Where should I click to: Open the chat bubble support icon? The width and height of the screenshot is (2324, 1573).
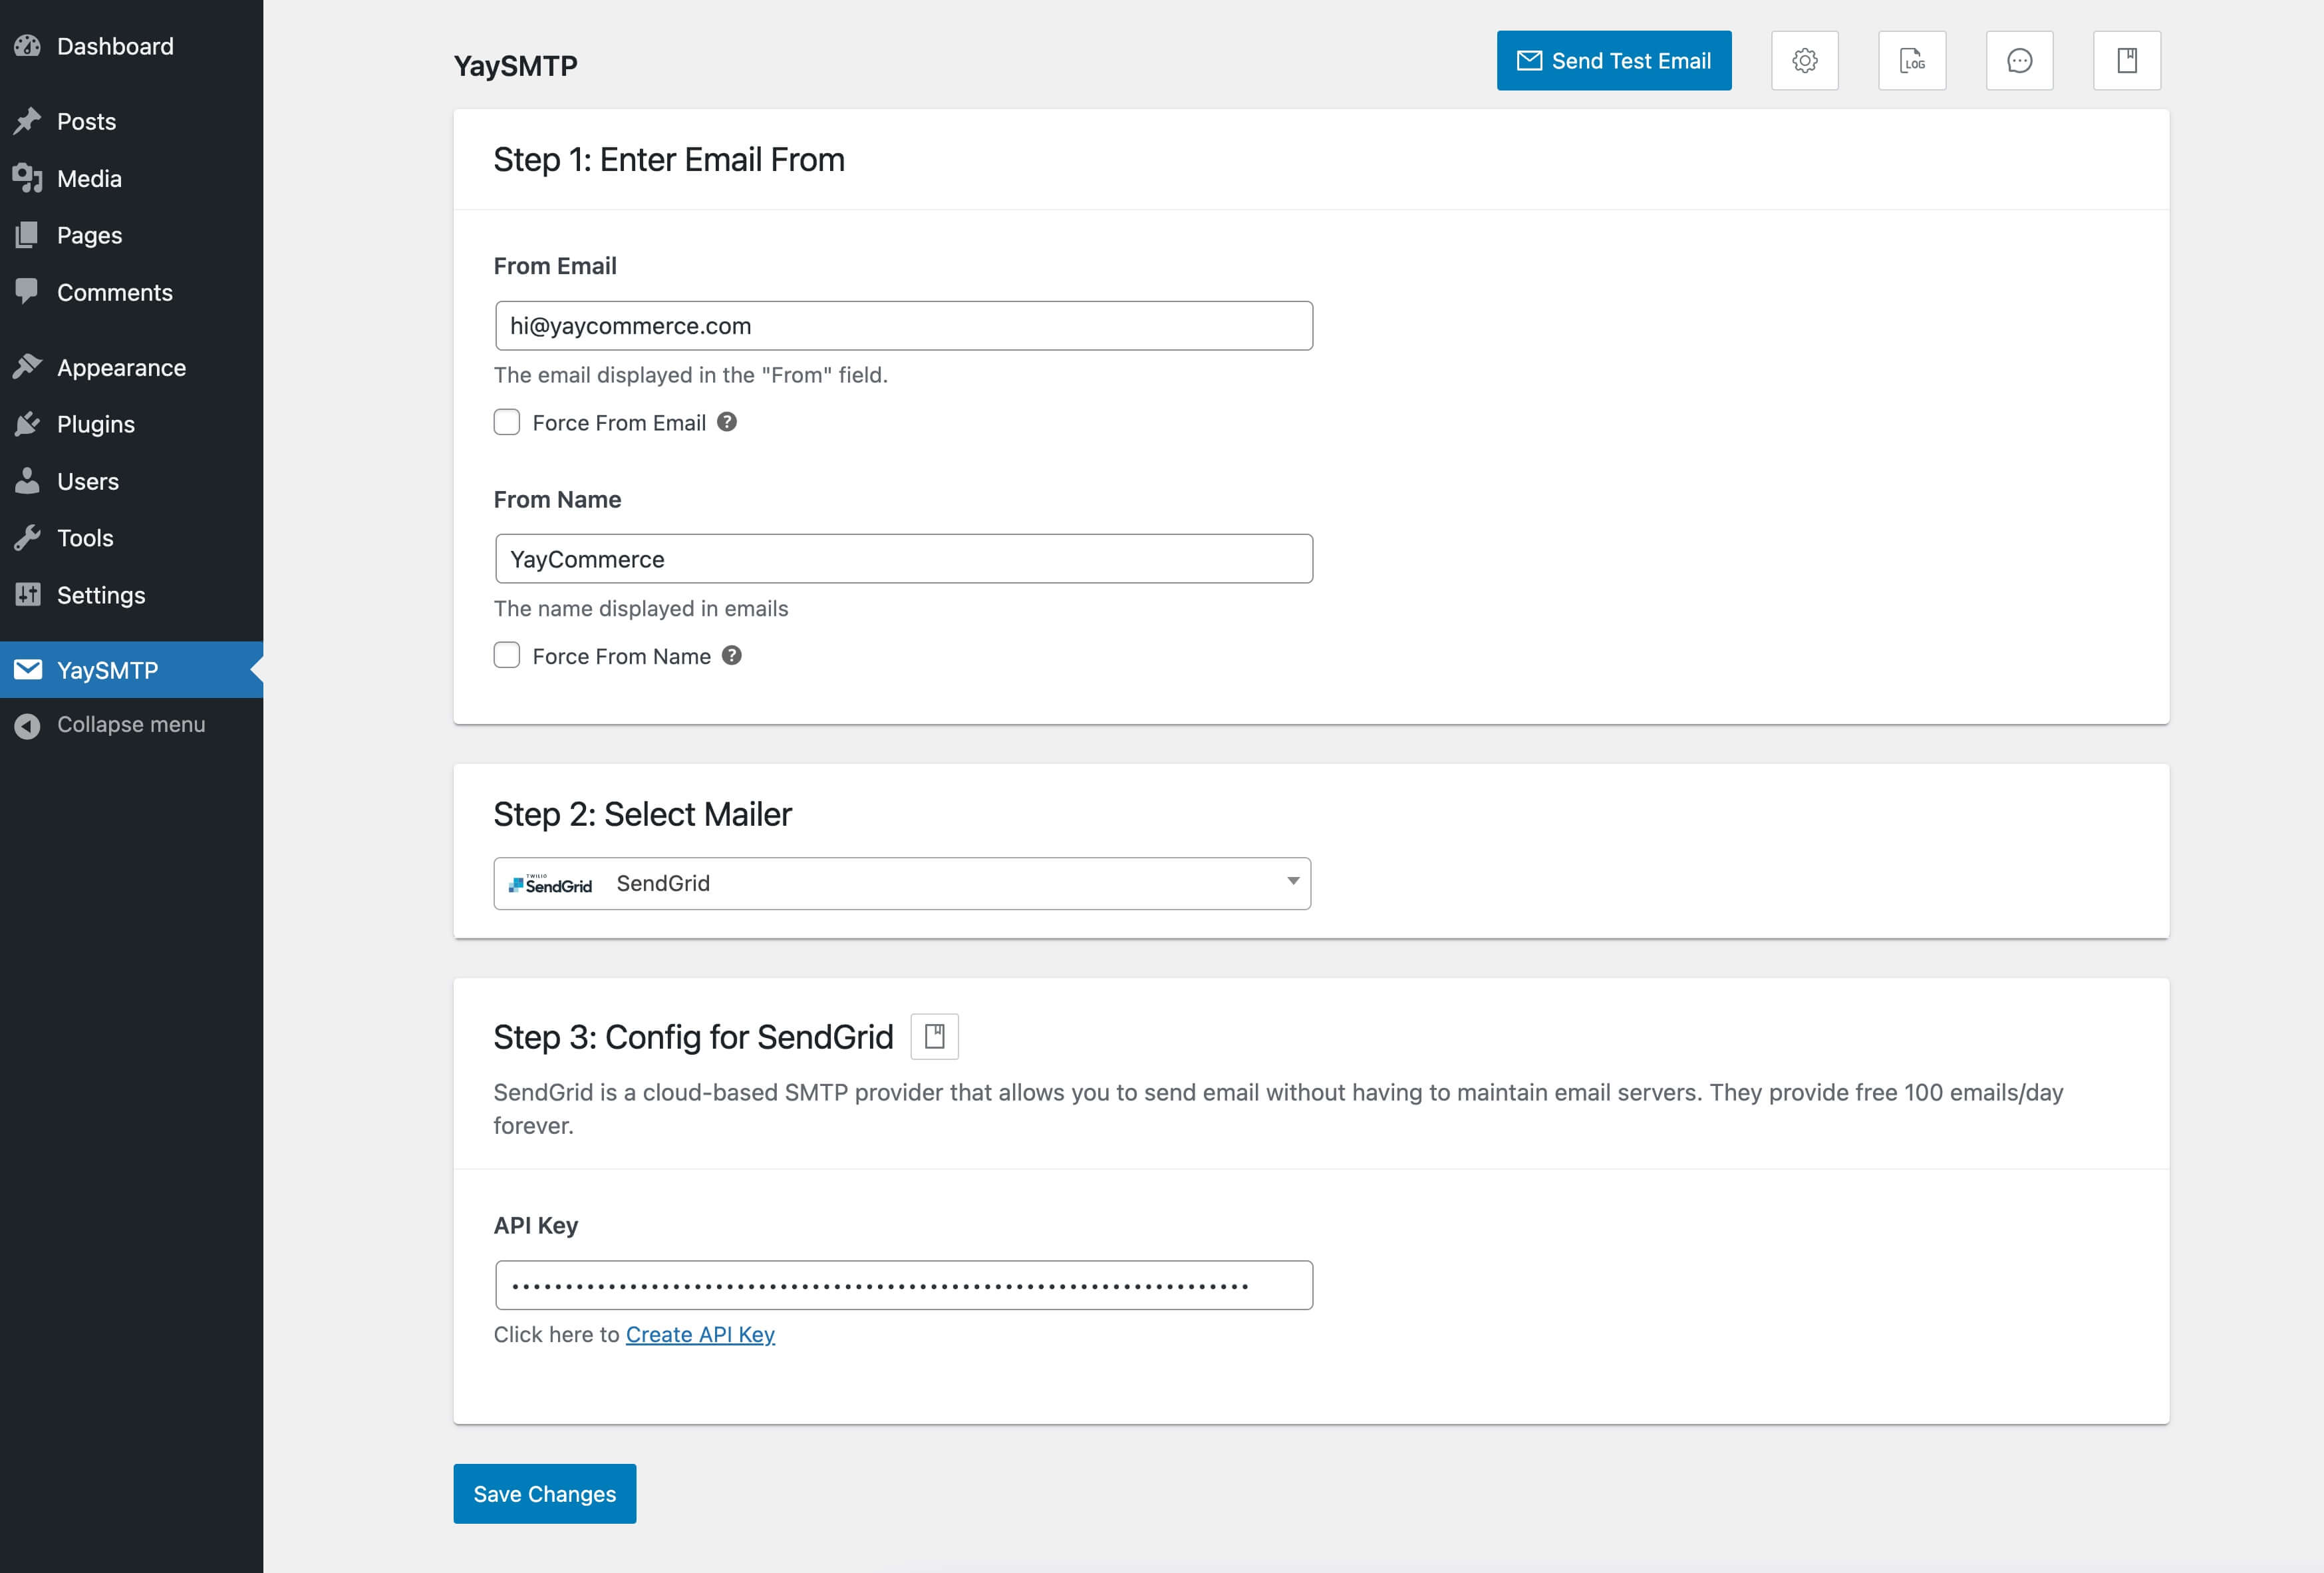2019,60
